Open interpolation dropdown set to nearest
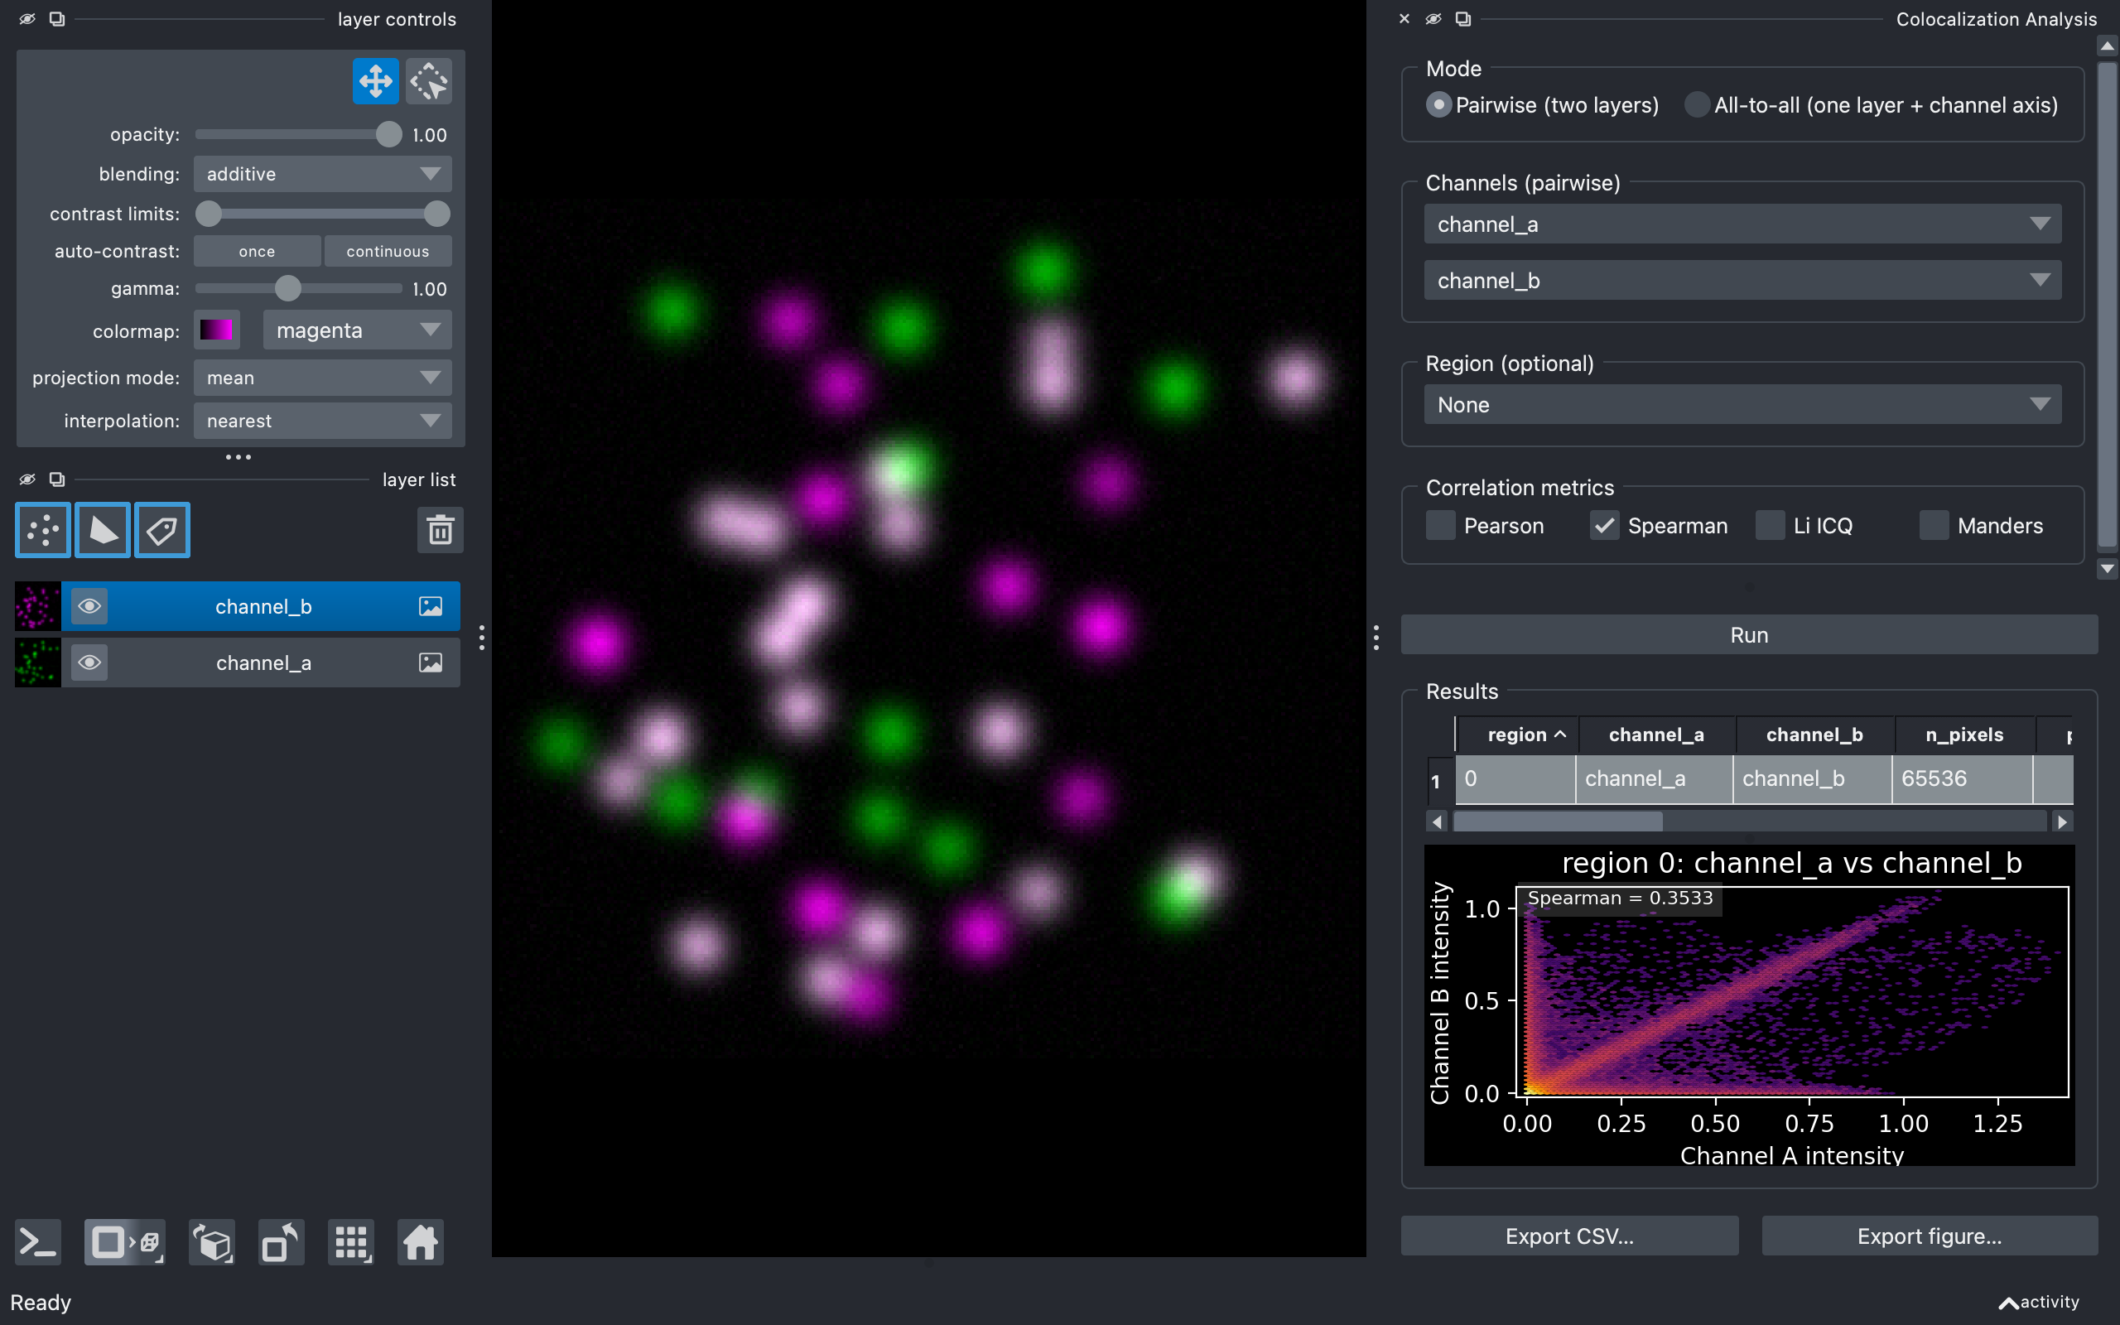The width and height of the screenshot is (2120, 1325). click(x=322, y=421)
